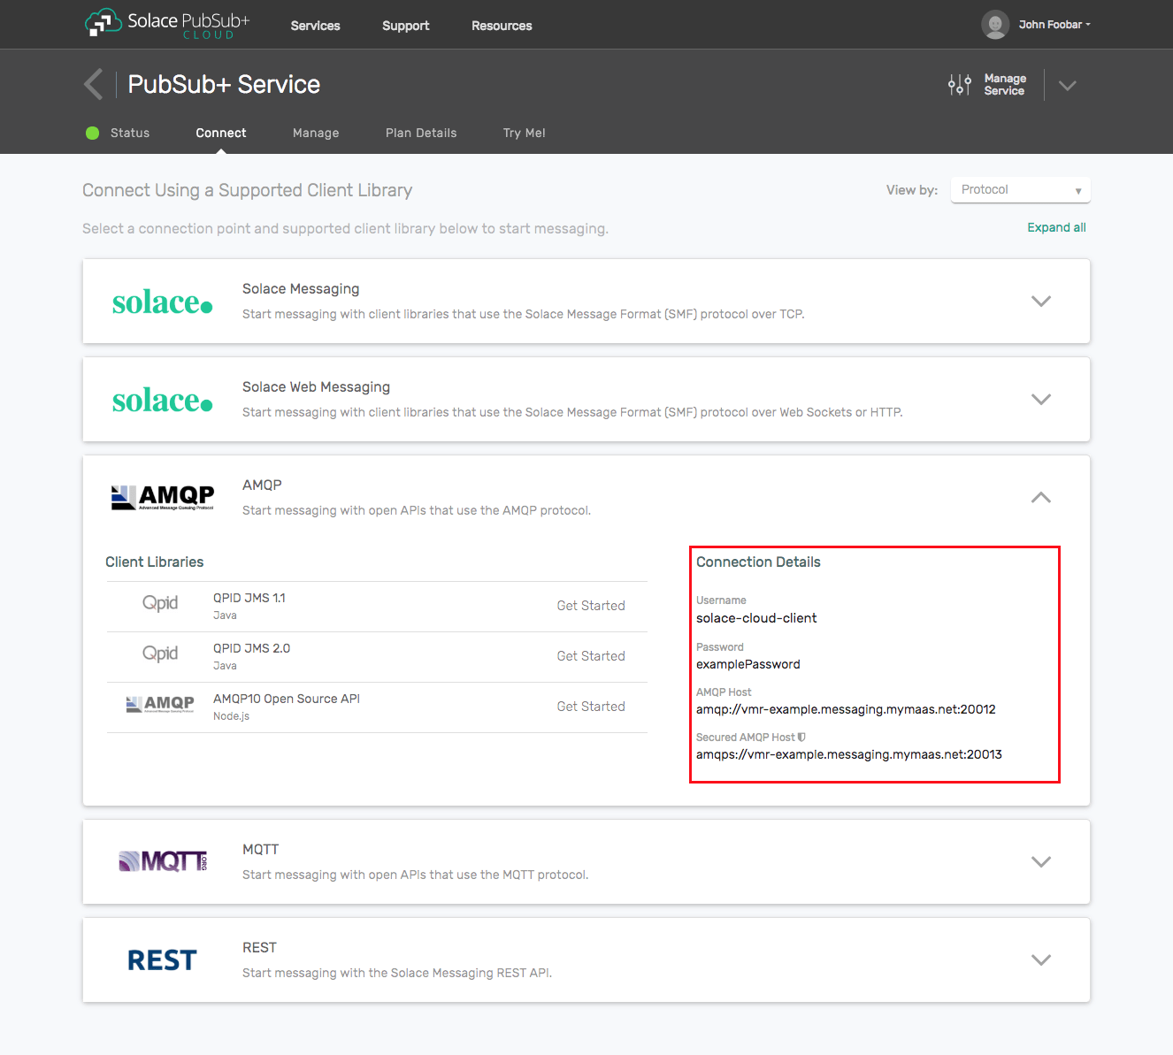This screenshot has height=1055, width=1173.
Task: Click Get Started for QPID JMS 2.0
Action: click(591, 656)
